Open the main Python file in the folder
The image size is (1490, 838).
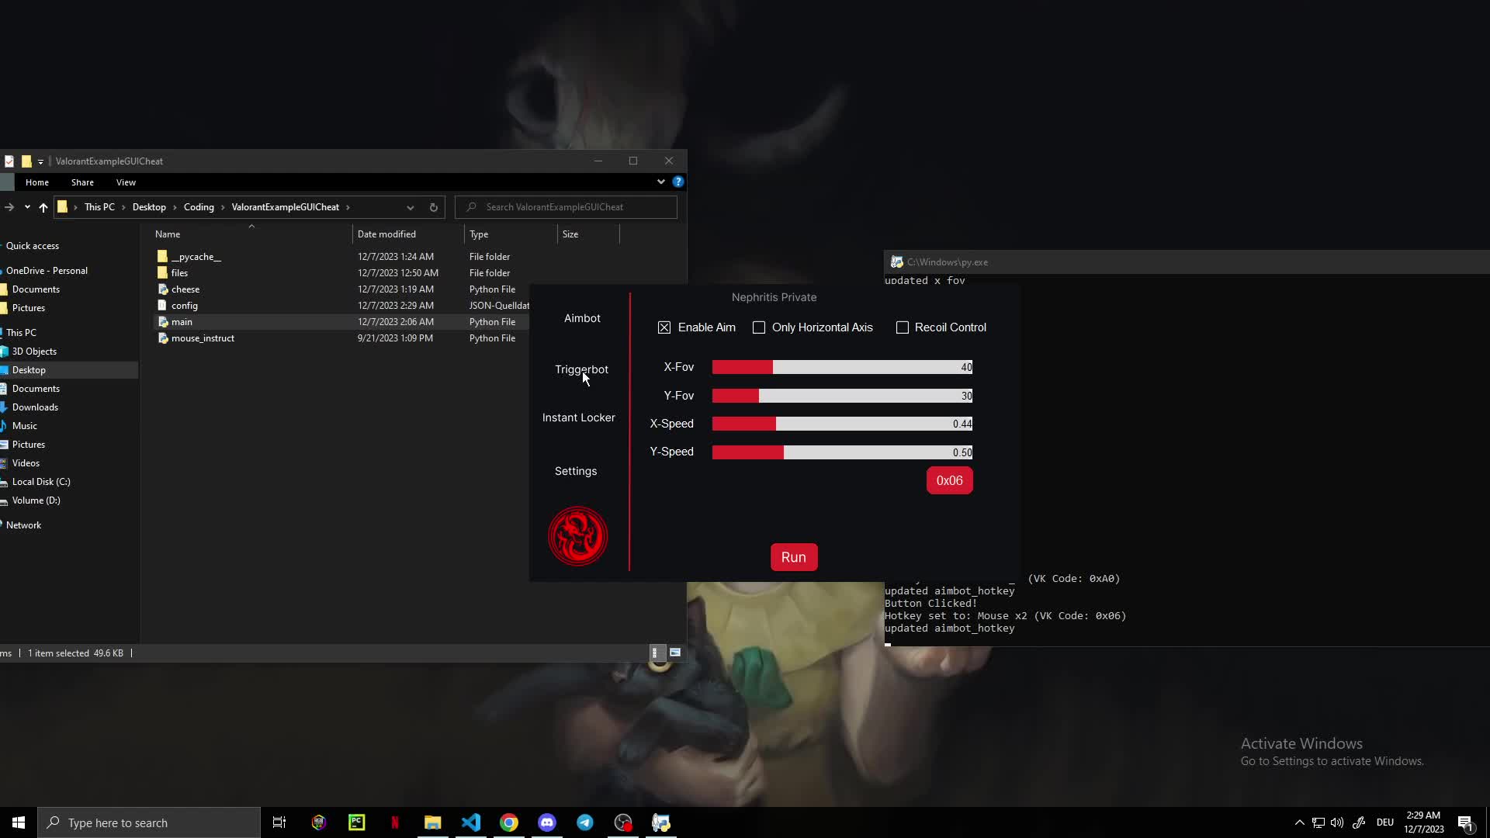(181, 321)
